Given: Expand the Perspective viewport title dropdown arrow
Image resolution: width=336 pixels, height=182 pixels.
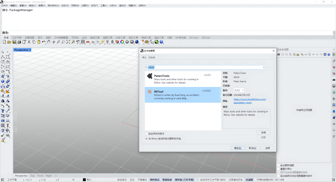Looking at the screenshot, I should pos(30,50).
